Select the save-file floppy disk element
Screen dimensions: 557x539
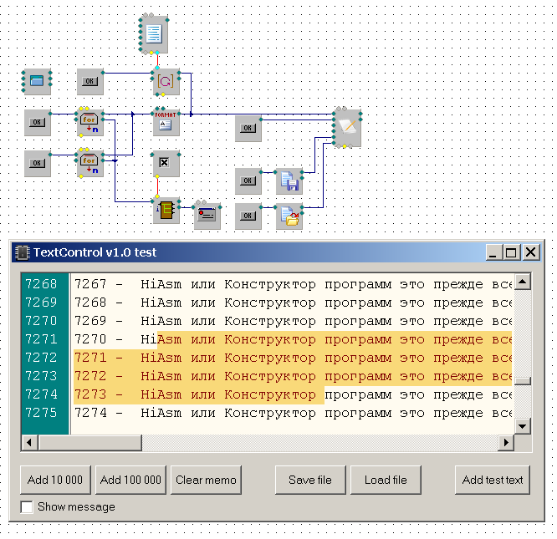point(289,181)
